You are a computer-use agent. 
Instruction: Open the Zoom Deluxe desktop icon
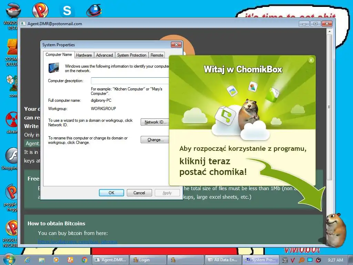pos(12,52)
